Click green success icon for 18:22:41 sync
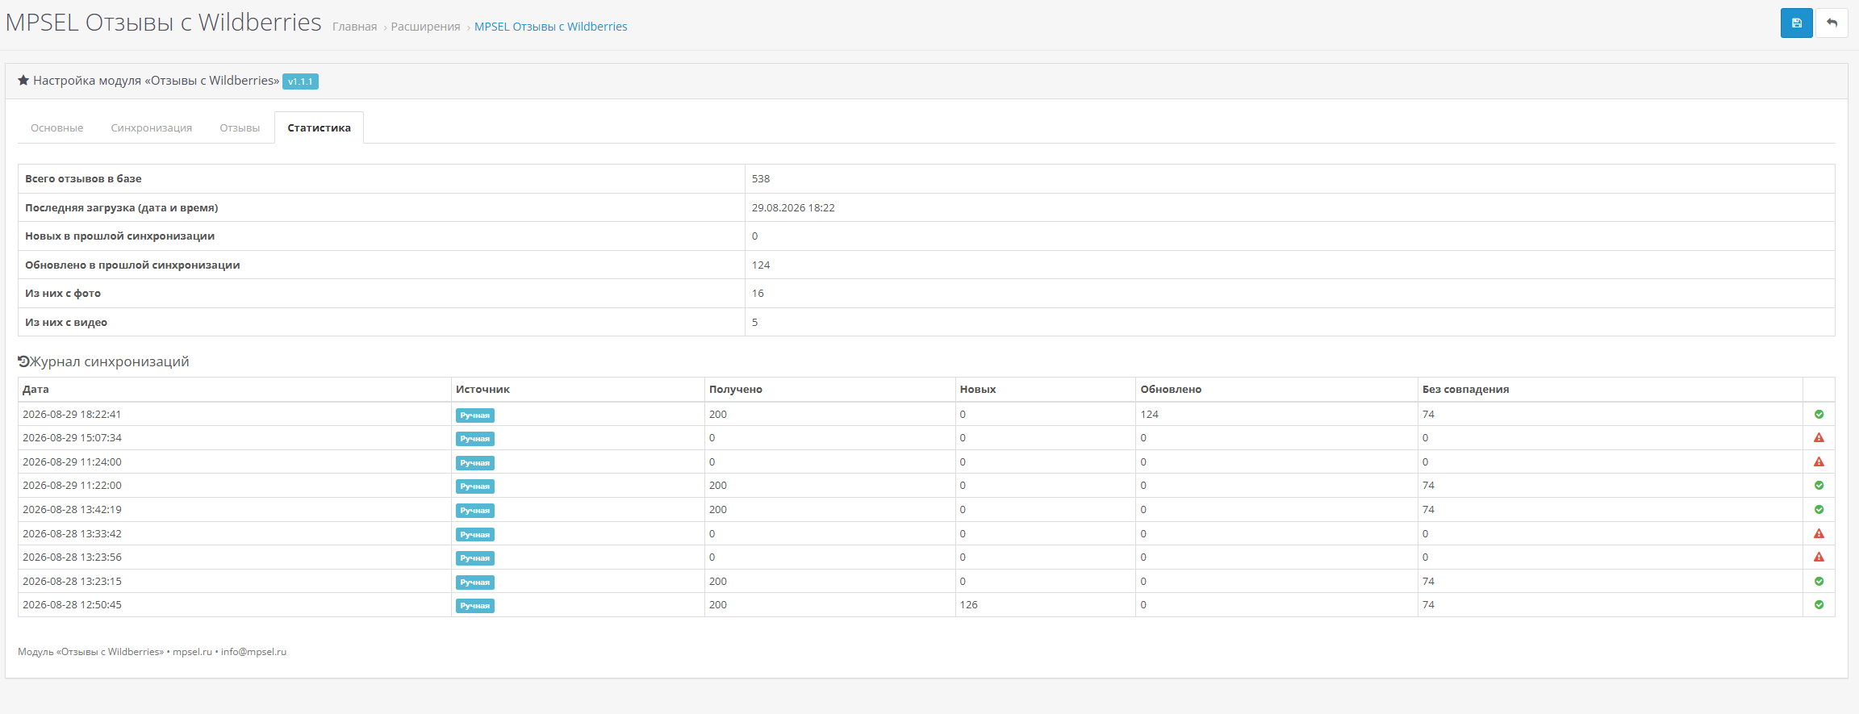Screen dimensions: 1859x714 click(1819, 414)
